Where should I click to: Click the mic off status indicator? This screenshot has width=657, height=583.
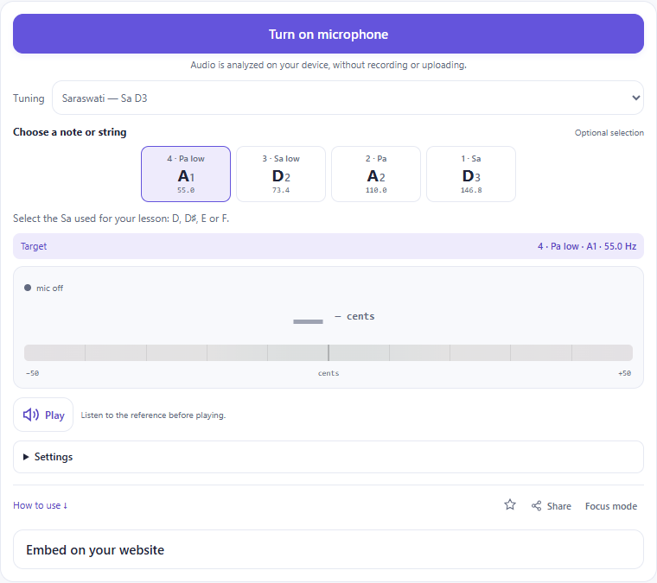point(43,288)
